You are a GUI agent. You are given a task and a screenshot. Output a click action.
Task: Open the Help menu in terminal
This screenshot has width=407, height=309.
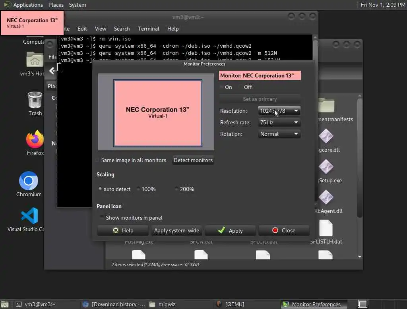click(x=173, y=29)
